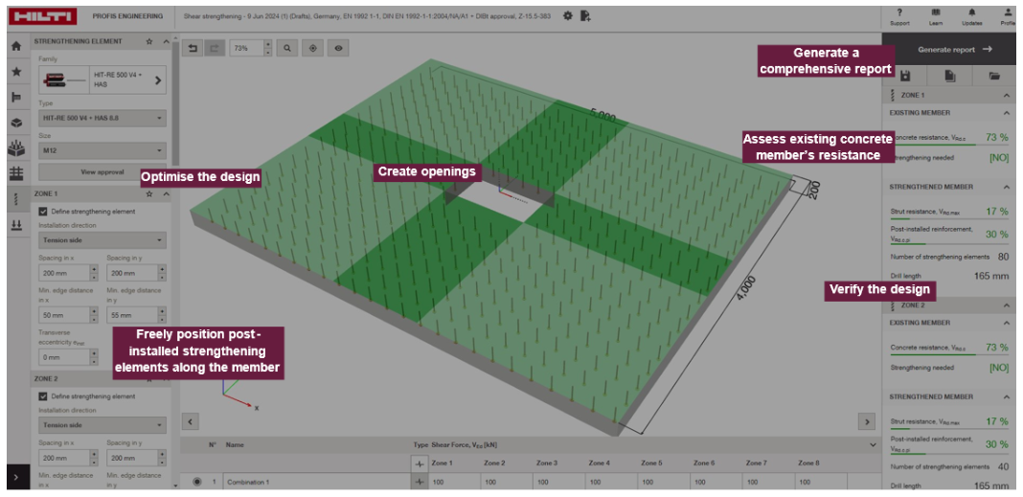The image size is (1023, 497).
Task: Click the View approval button
Action: pos(102,172)
